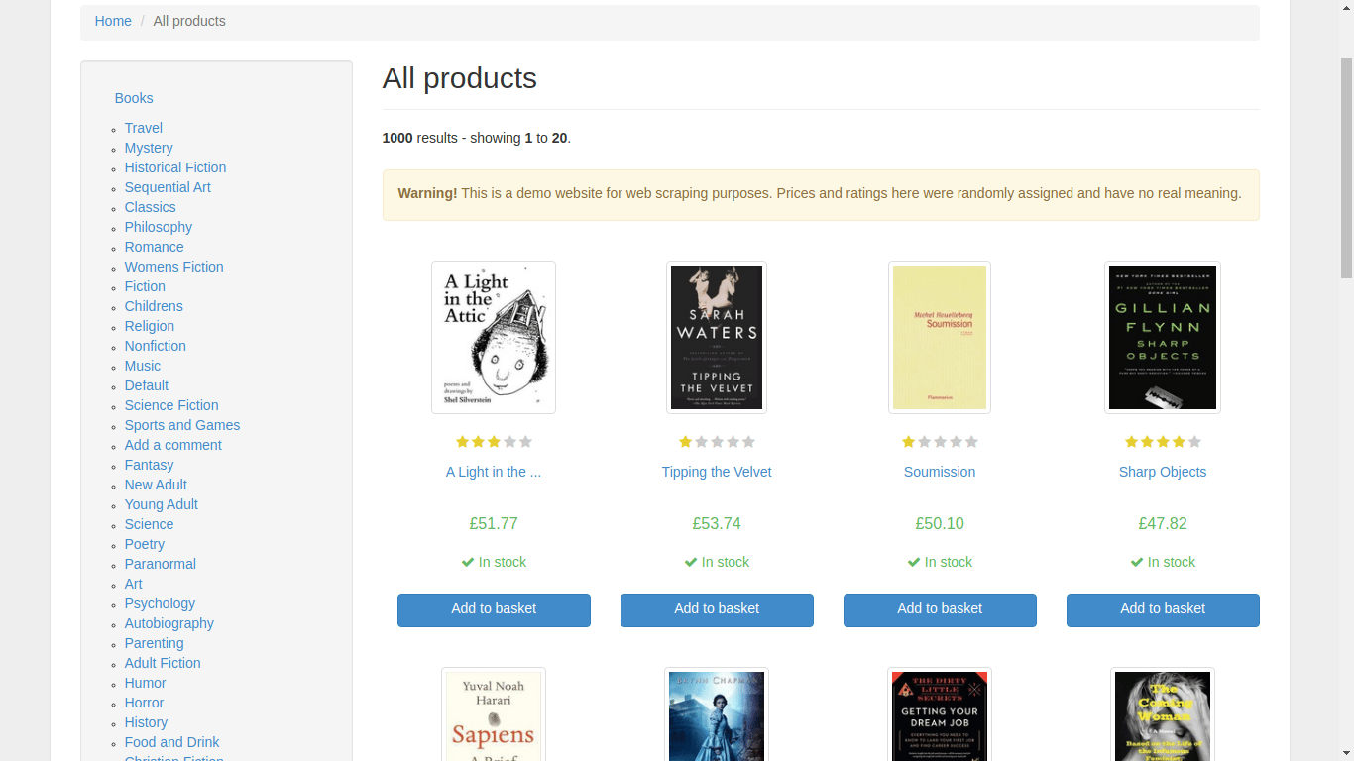Browse Psychology books

pyautogui.click(x=160, y=603)
